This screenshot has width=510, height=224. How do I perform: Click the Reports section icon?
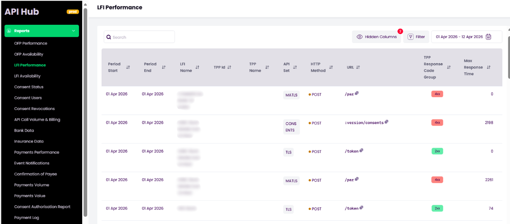pyautogui.click(x=9, y=31)
